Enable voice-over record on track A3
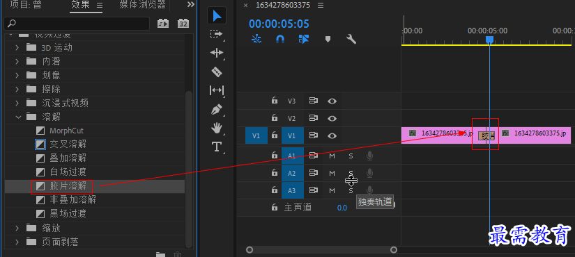Viewport: 575px width, 257px height. (x=369, y=190)
